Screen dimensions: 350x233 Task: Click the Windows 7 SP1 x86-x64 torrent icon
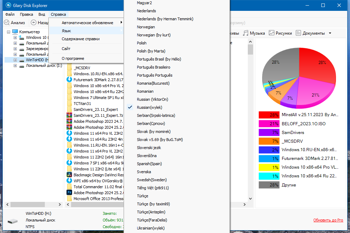pos(69,163)
